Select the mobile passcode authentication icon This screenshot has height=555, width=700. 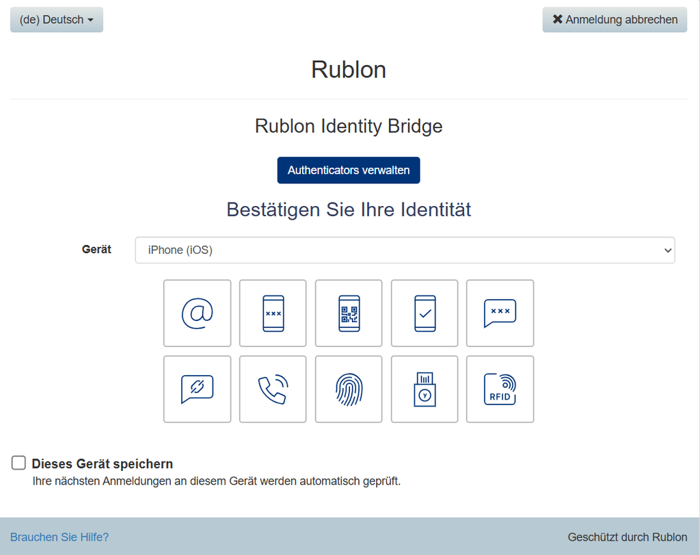click(273, 313)
